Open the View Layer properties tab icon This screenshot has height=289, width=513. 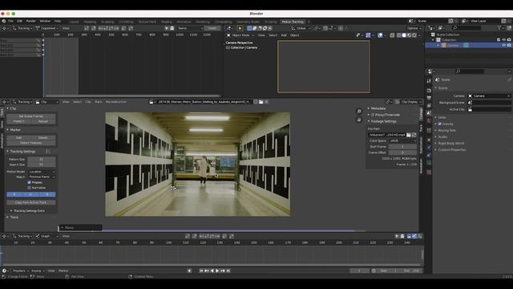[429, 105]
